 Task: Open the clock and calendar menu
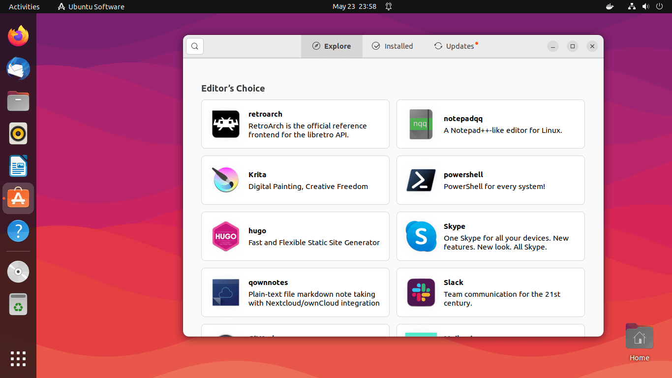[354, 6]
